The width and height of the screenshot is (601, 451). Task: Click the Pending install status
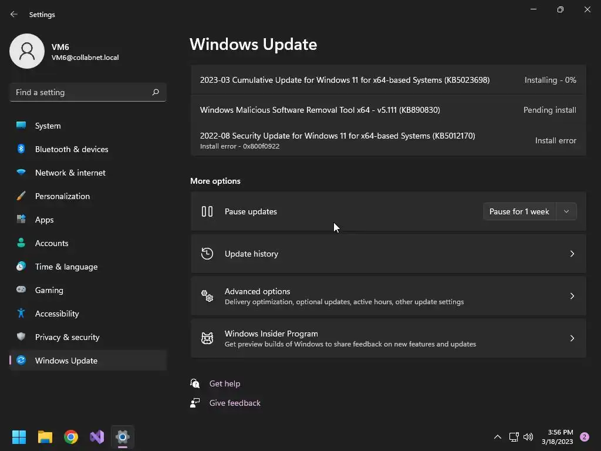549,110
